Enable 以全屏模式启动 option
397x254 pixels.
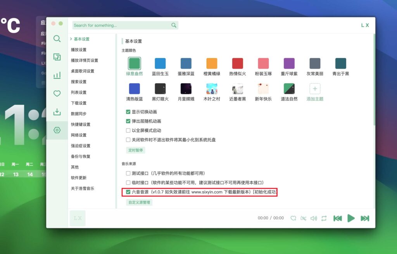(x=128, y=131)
